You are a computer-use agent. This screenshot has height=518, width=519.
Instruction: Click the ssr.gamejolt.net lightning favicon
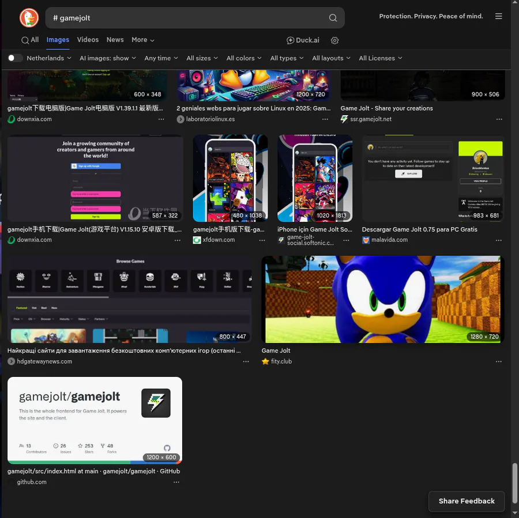pyautogui.click(x=344, y=119)
